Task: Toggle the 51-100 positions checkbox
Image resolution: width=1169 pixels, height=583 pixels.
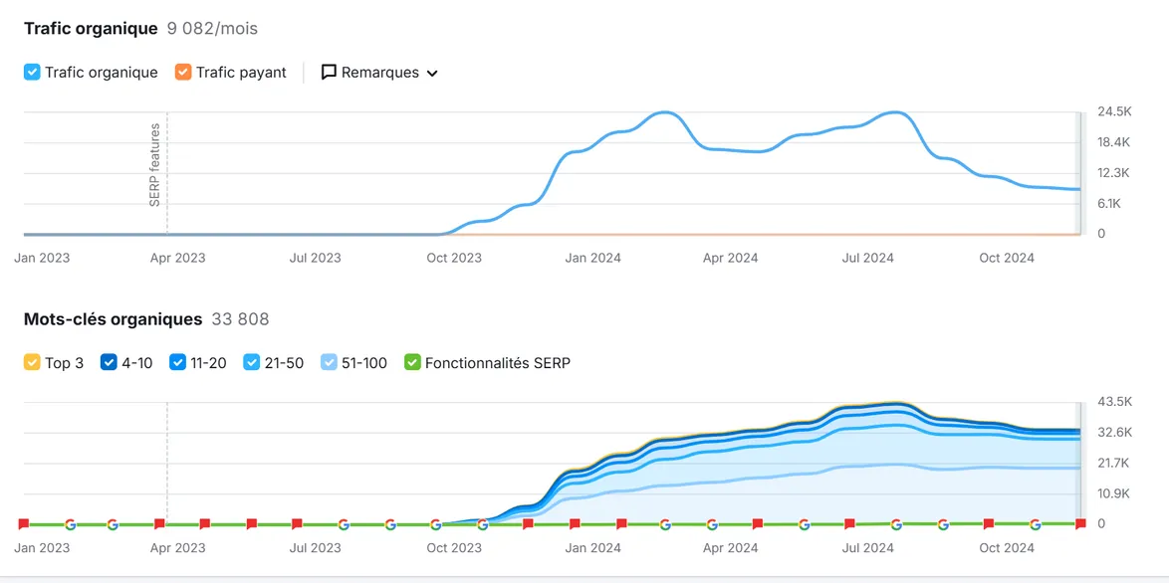Action: click(x=329, y=363)
